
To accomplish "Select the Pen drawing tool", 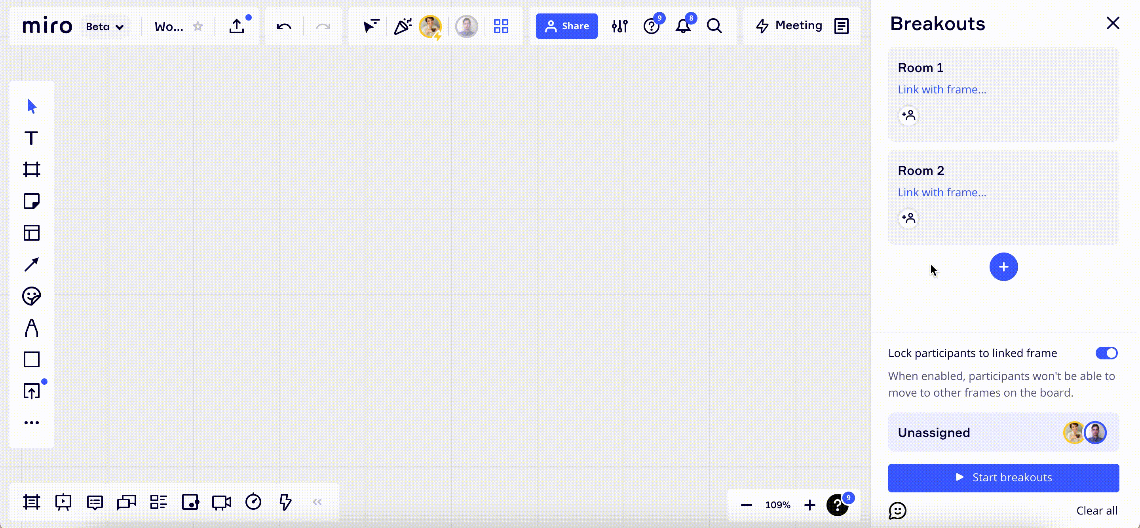I will 31,328.
